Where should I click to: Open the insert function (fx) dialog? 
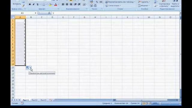[x=49, y=13]
